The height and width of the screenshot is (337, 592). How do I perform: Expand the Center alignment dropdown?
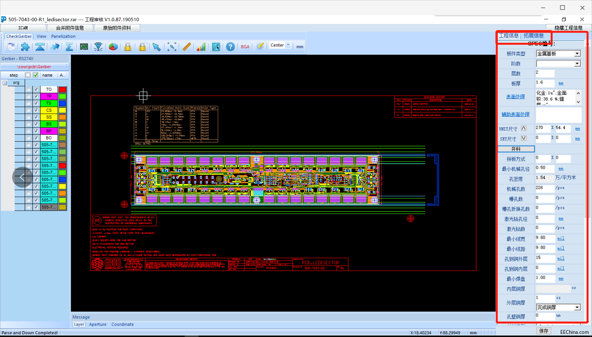coord(288,45)
